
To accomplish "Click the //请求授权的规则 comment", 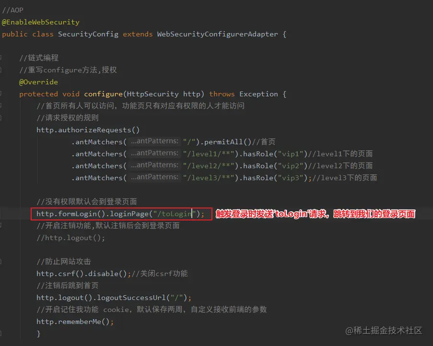I will pyautogui.click(x=68, y=118).
